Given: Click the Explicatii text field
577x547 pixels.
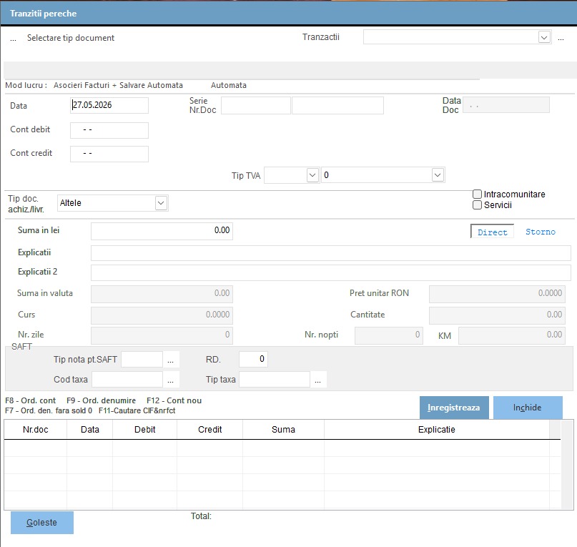Looking at the screenshot, I should [331, 253].
